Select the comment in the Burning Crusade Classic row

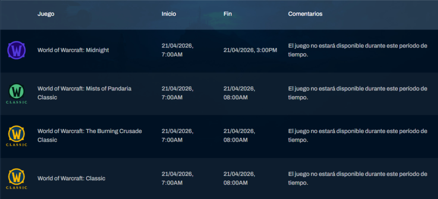pos(358,135)
